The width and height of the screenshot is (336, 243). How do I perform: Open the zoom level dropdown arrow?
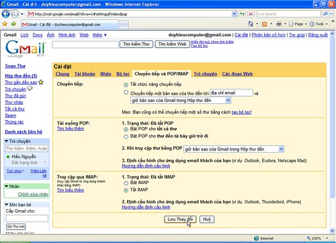tap(327, 238)
